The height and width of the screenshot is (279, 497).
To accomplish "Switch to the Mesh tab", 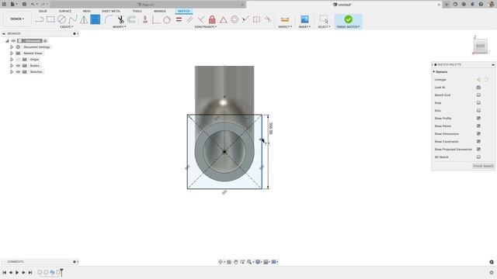I will coord(87,11).
